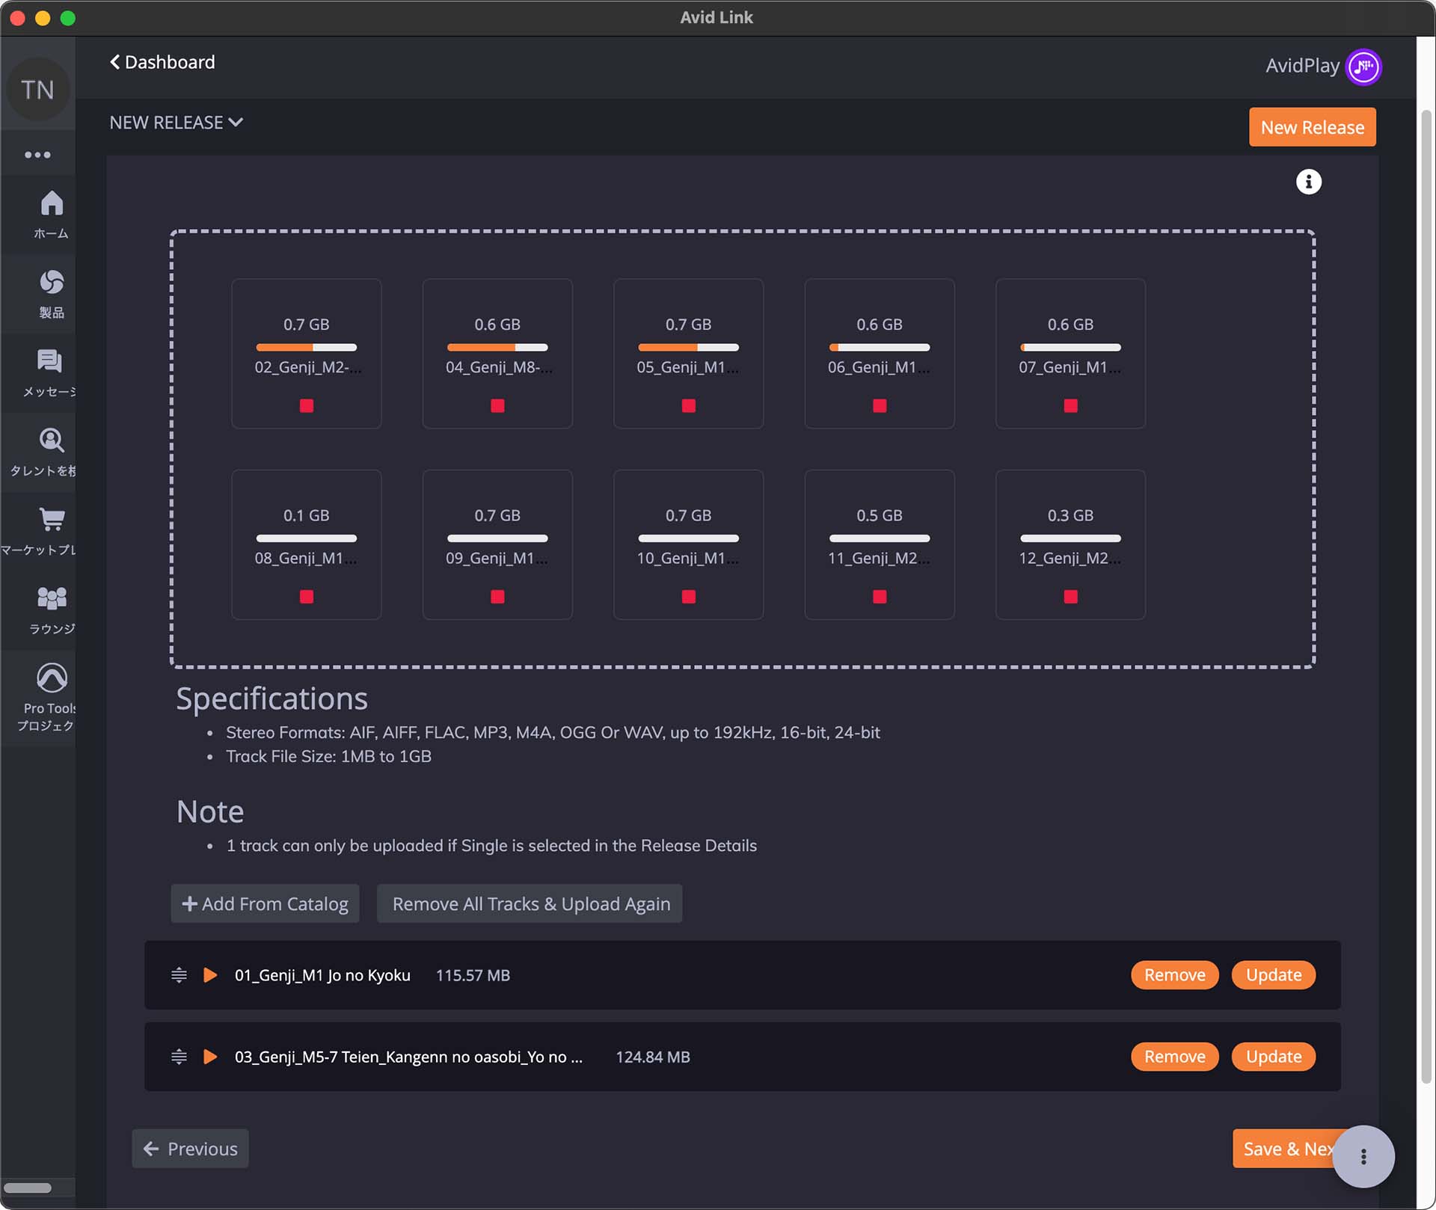Click the orange New Release button
This screenshot has width=1436, height=1210.
pos(1312,128)
